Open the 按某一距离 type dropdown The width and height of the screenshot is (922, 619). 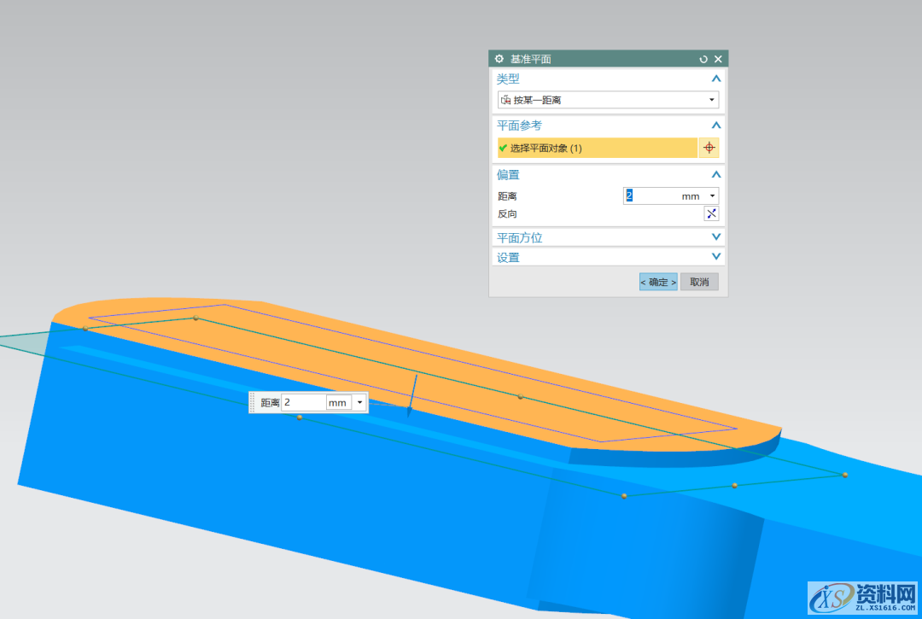(x=711, y=100)
